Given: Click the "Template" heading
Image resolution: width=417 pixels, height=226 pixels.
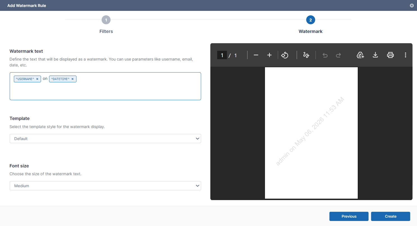Looking at the screenshot, I should pos(20,118).
